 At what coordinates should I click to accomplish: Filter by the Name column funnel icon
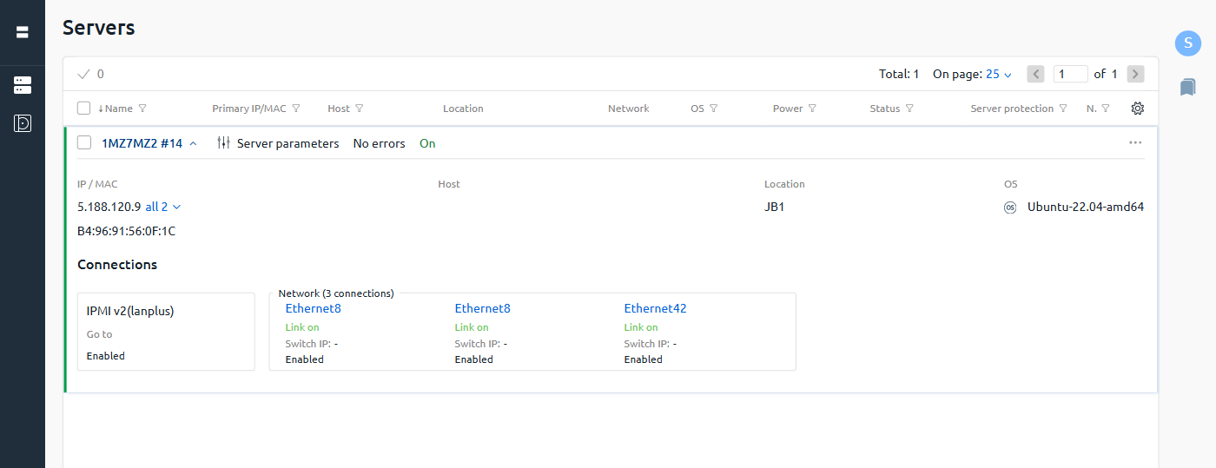pyautogui.click(x=142, y=109)
